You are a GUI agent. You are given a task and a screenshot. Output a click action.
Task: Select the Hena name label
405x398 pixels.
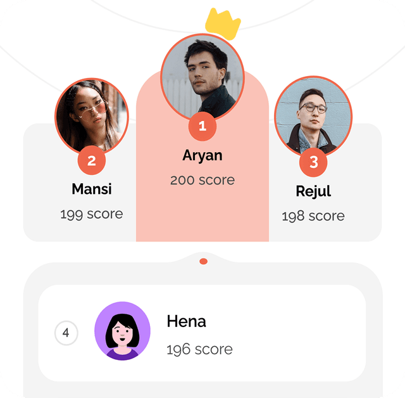[x=187, y=321]
